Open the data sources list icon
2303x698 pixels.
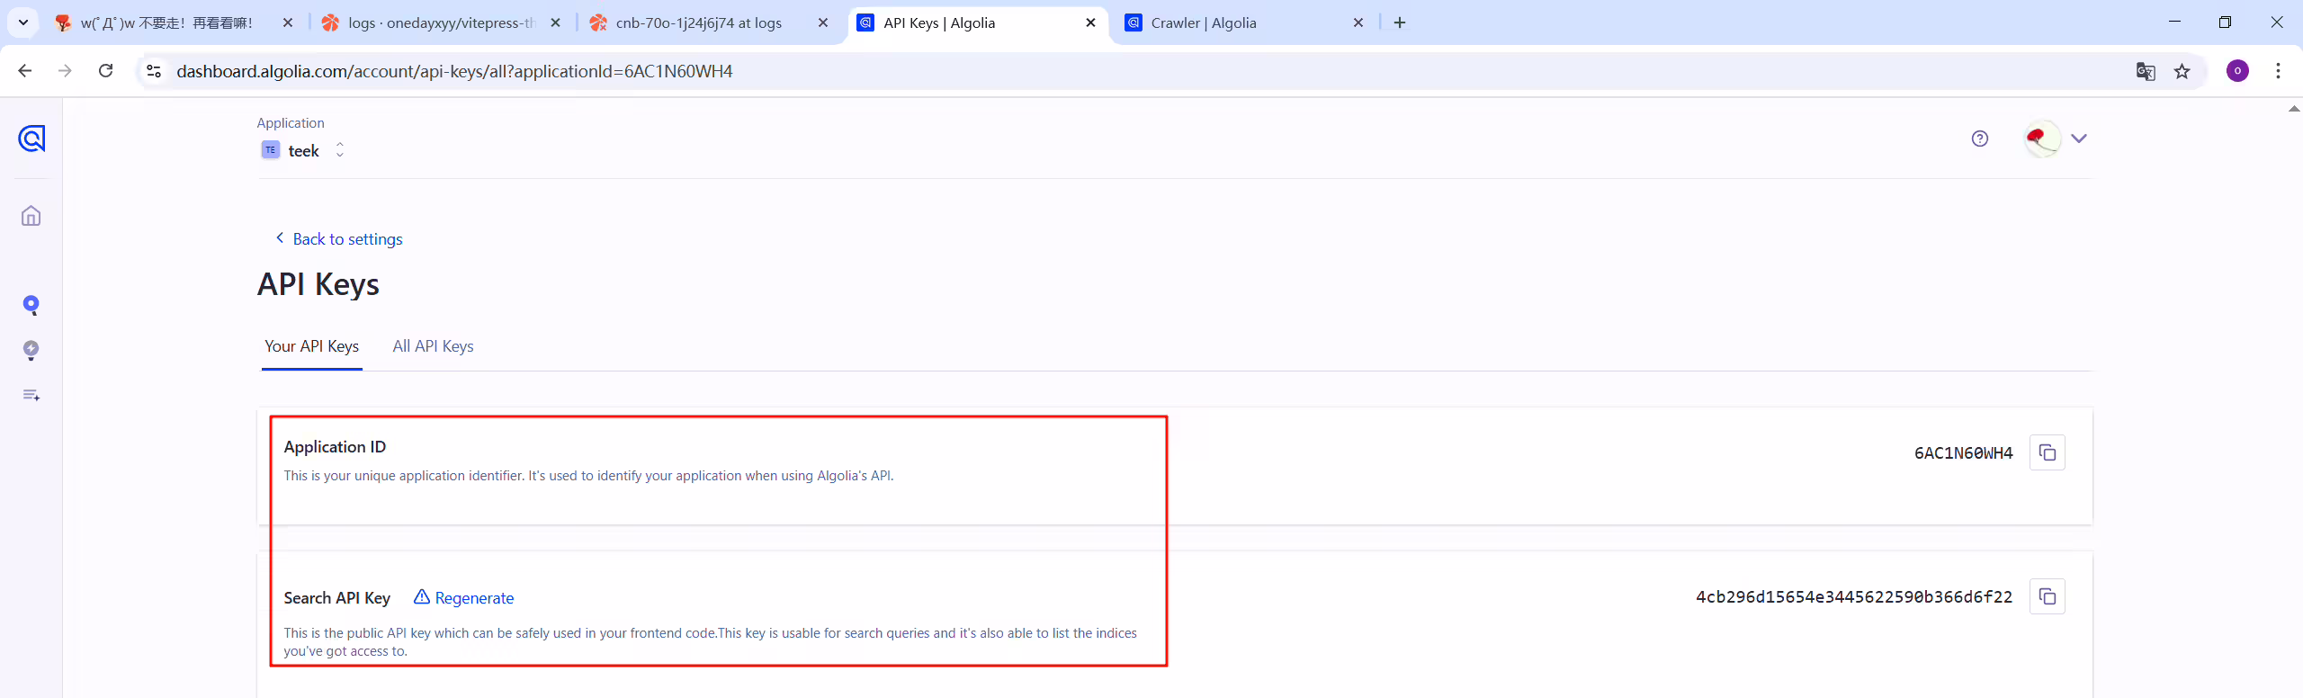(x=31, y=395)
